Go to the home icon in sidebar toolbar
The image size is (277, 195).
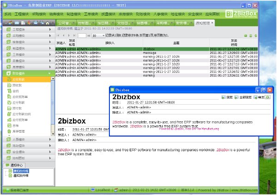point(48,23)
